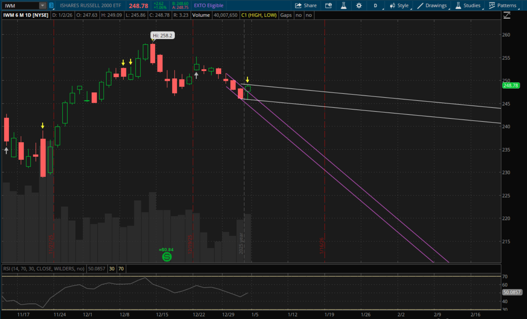527x319 pixels.
Task: Click the Share button
Action: (306, 6)
